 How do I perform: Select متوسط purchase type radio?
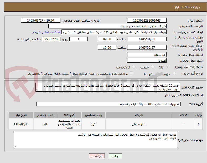tap(157, 73)
